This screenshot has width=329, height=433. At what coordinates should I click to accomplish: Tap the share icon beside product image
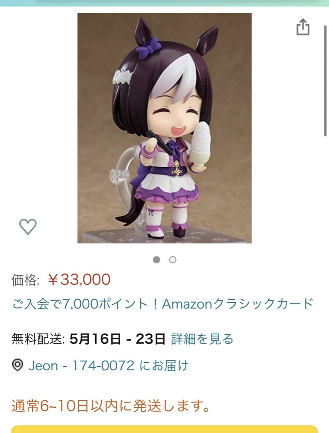303,27
